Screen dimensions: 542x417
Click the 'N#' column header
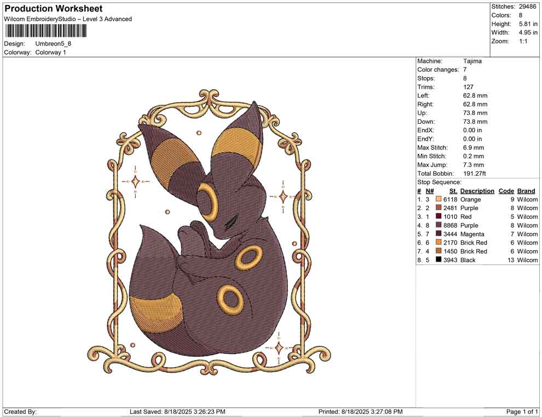coord(430,191)
